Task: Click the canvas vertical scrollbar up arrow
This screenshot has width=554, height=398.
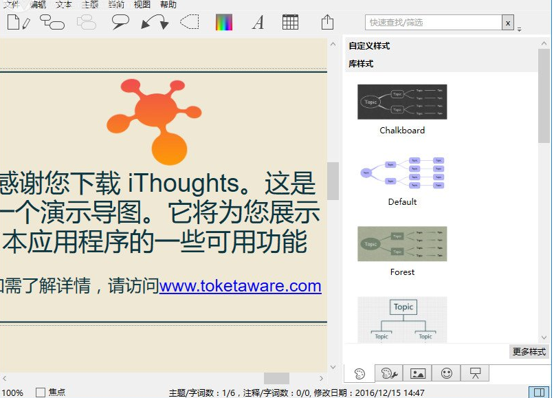Action: pos(333,45)
